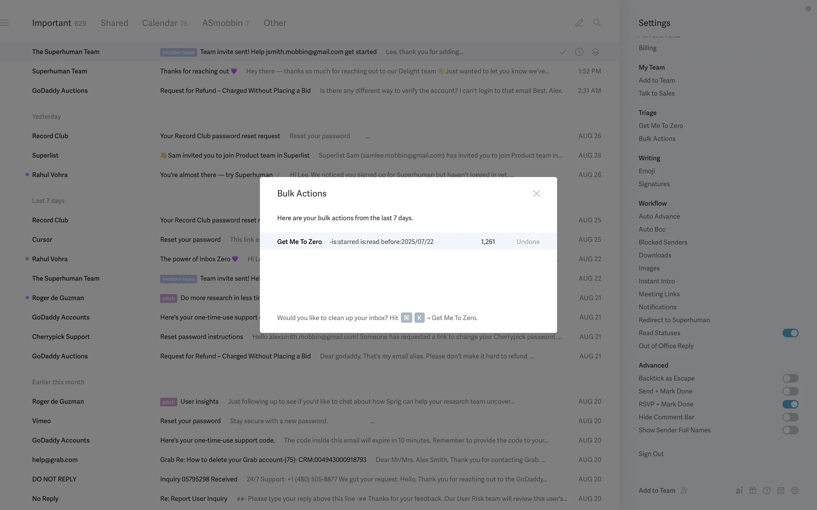Click Sign Out in settings
This screenshot has height=510, width=817.
pos(651,453)
